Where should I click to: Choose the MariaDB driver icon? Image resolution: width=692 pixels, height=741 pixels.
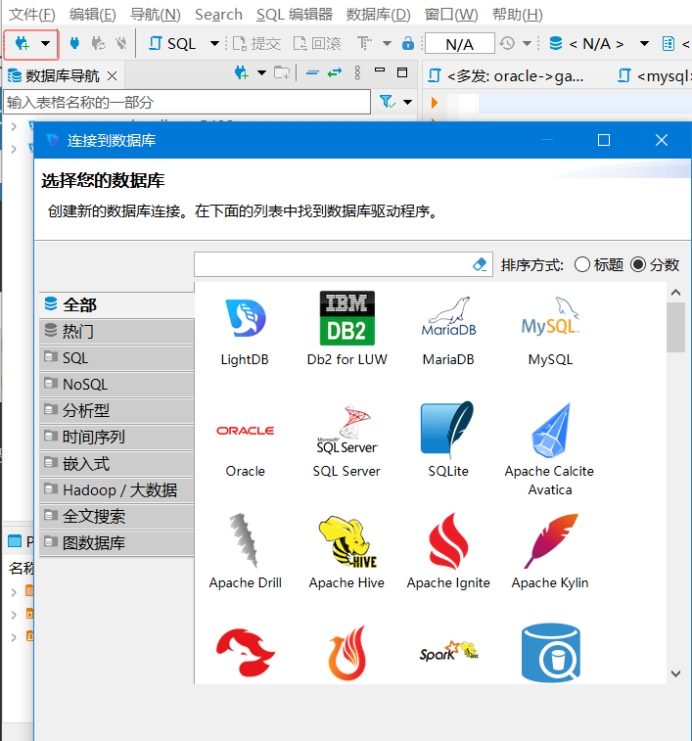[448, 317]
